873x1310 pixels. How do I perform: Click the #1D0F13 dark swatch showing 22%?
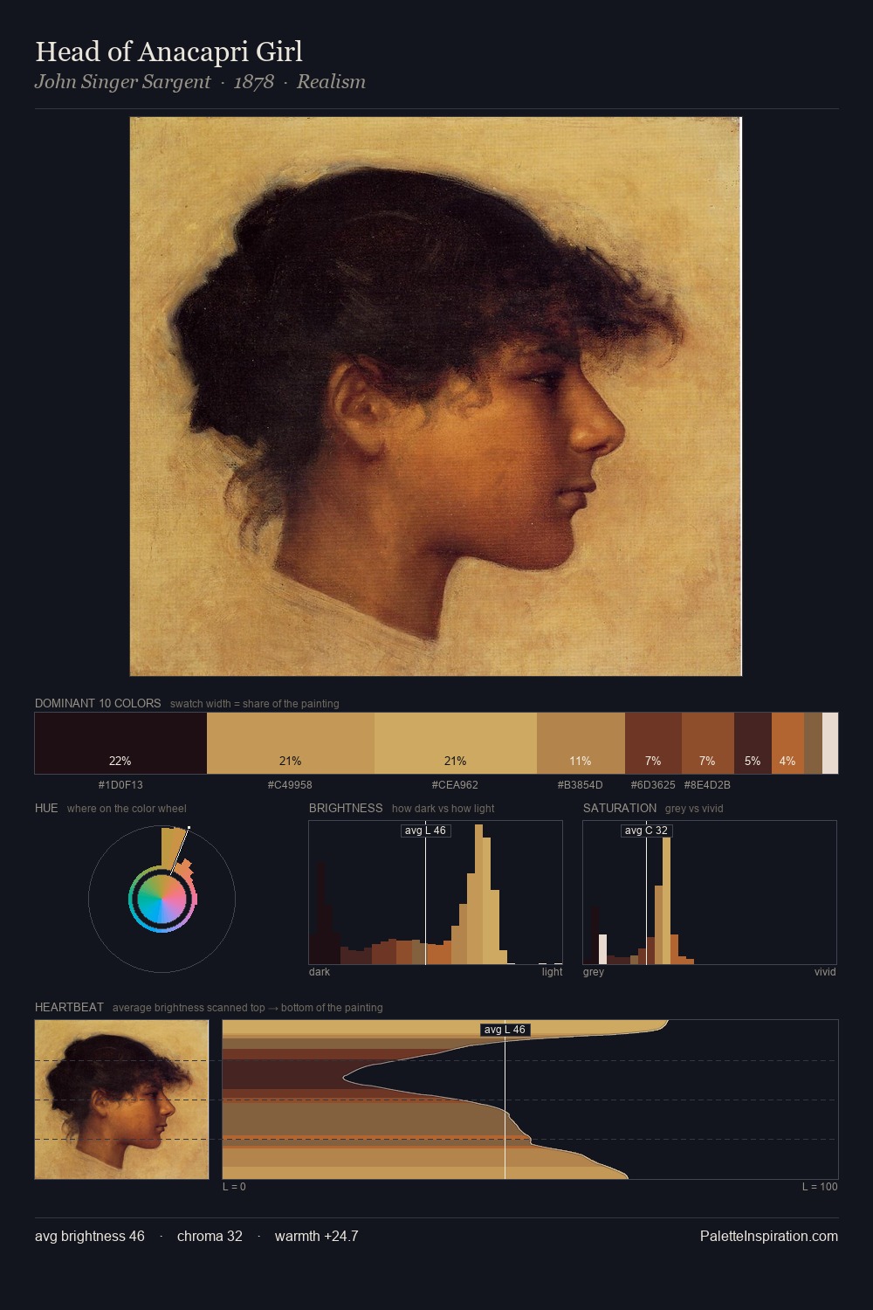[120, 743]
